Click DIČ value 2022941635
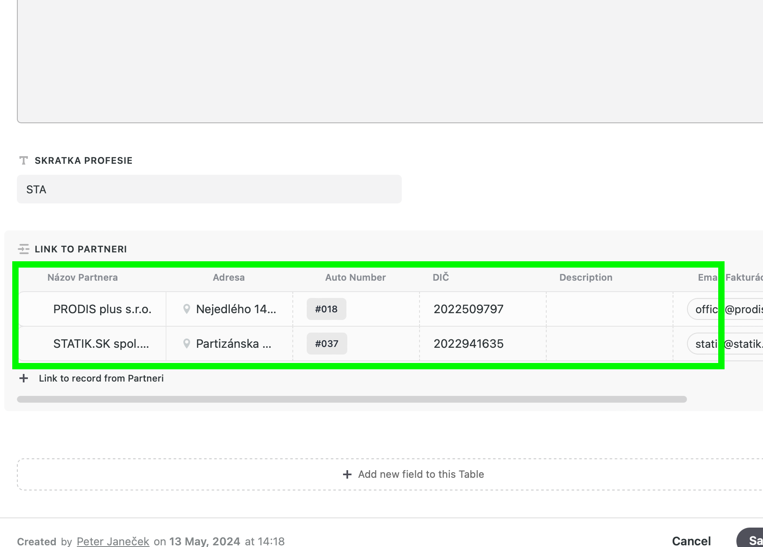 (x=469, y=344)
